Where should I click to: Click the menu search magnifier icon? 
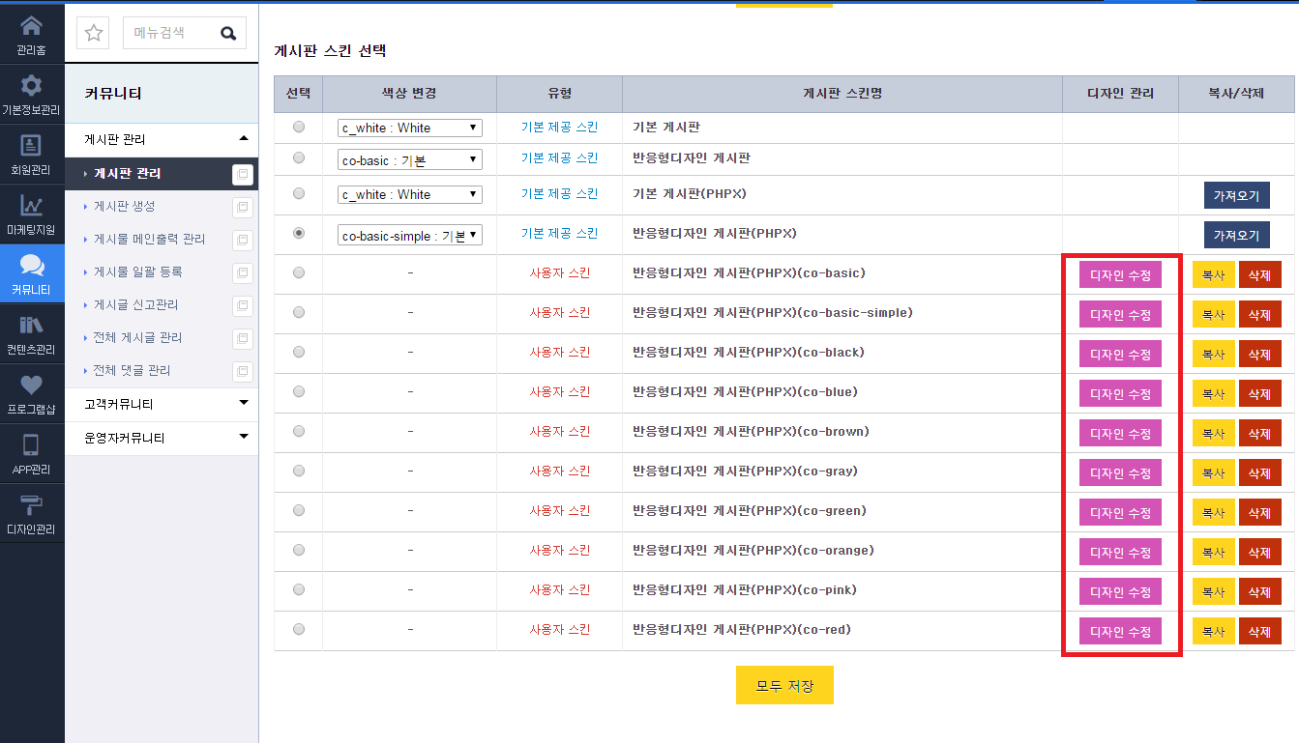(228, 33)
